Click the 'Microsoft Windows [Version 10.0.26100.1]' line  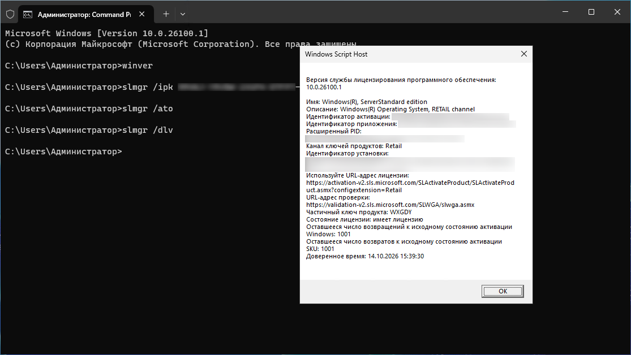[x=106, y=33]
